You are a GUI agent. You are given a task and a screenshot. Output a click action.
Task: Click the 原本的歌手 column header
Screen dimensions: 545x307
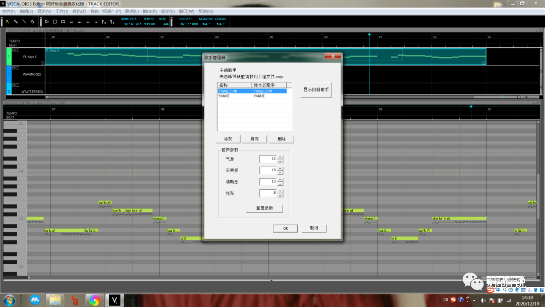point(269,85)
